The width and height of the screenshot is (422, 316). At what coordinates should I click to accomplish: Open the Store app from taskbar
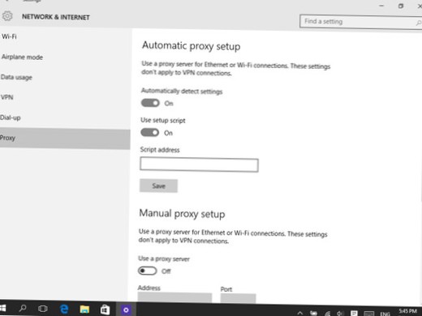pos(105,310)
